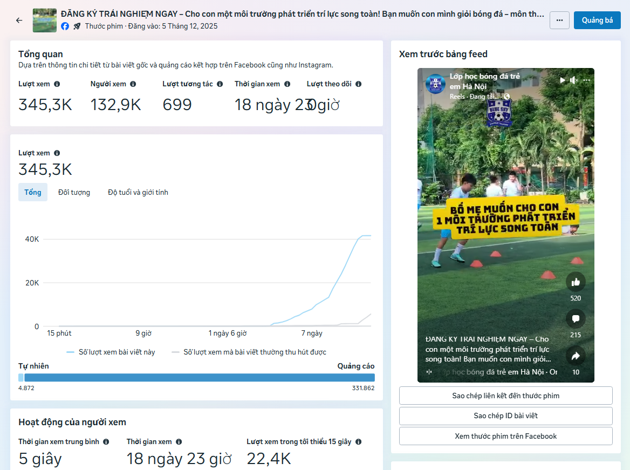Click the comment bubble icon on the reel preview
630x470 pixels.
click(576, 319)
